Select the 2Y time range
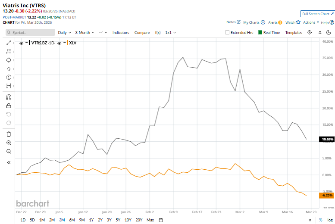 point(100,220)
